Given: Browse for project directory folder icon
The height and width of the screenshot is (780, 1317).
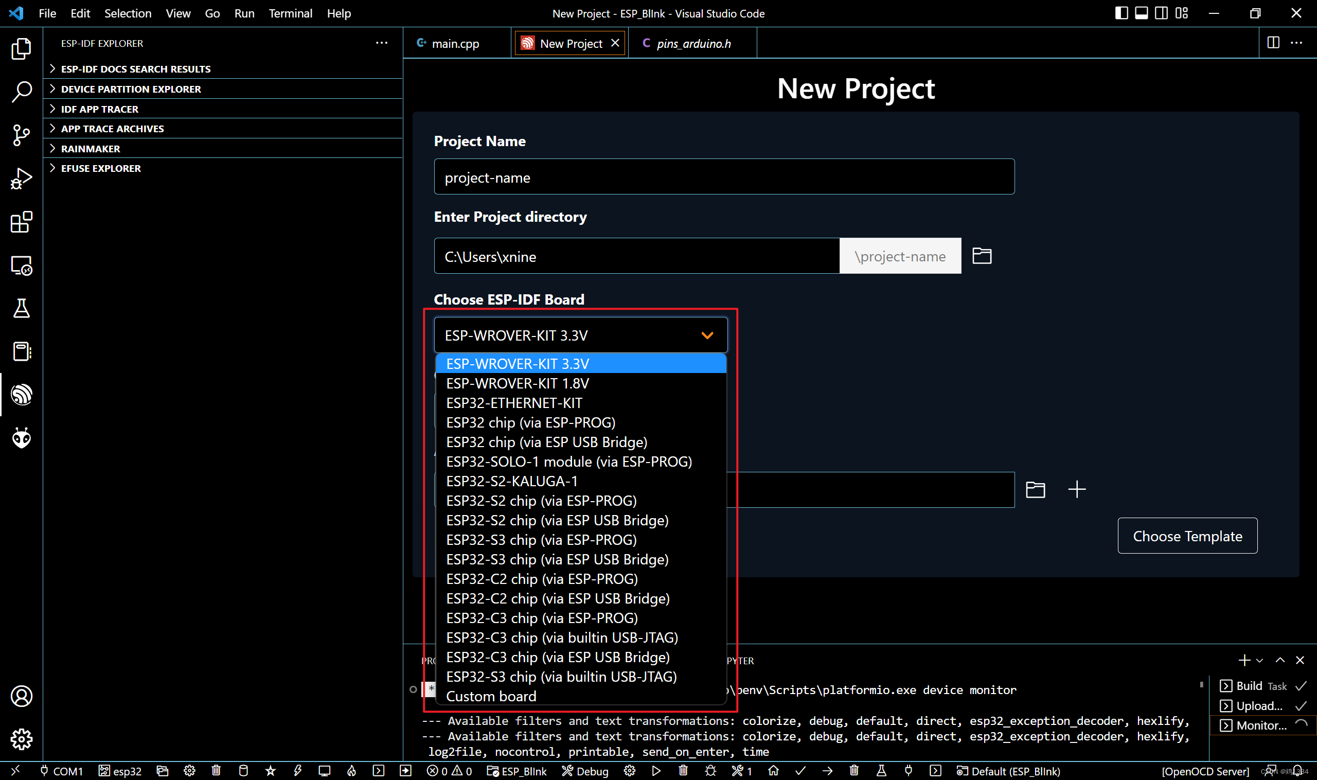Looking at the screenshot, I should click(981, 256).
